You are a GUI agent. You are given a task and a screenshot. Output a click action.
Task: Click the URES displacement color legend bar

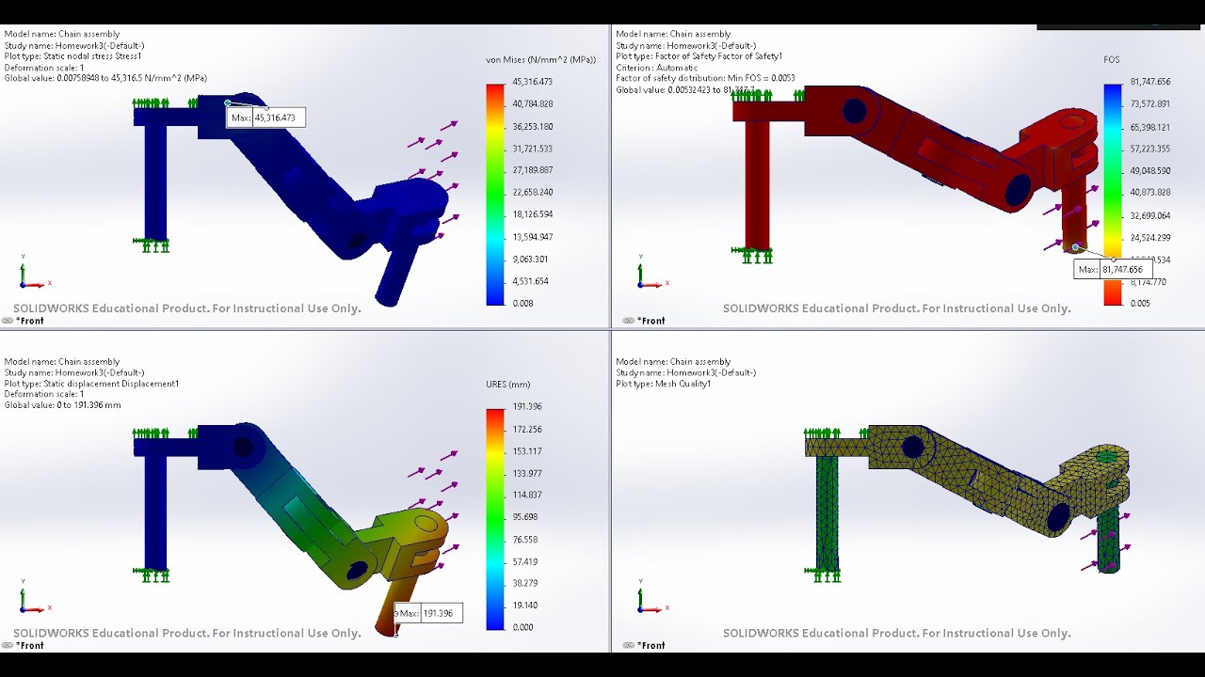[495, 518]
